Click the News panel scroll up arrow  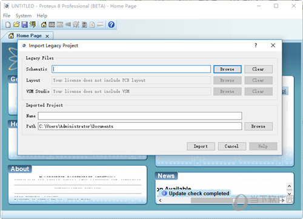[289, 186]
